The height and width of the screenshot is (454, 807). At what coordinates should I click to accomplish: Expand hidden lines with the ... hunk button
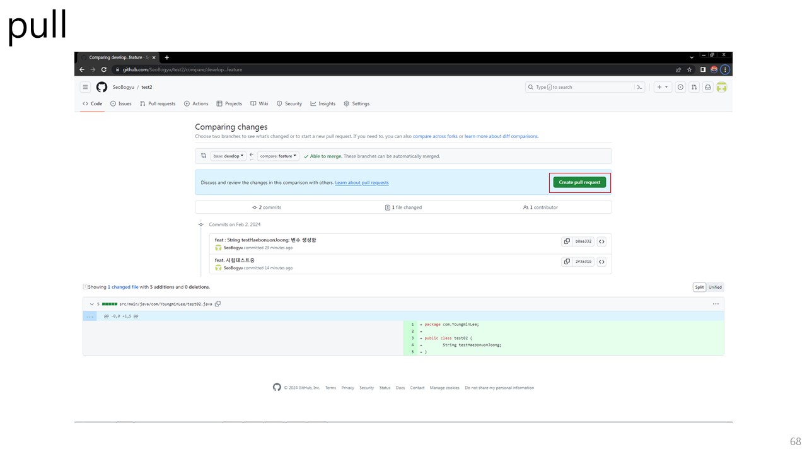pos(90,316)
